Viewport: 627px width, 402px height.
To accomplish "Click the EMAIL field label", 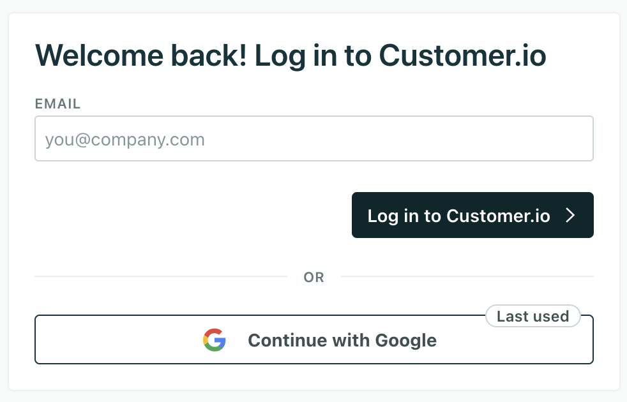I will click(57, 103).
